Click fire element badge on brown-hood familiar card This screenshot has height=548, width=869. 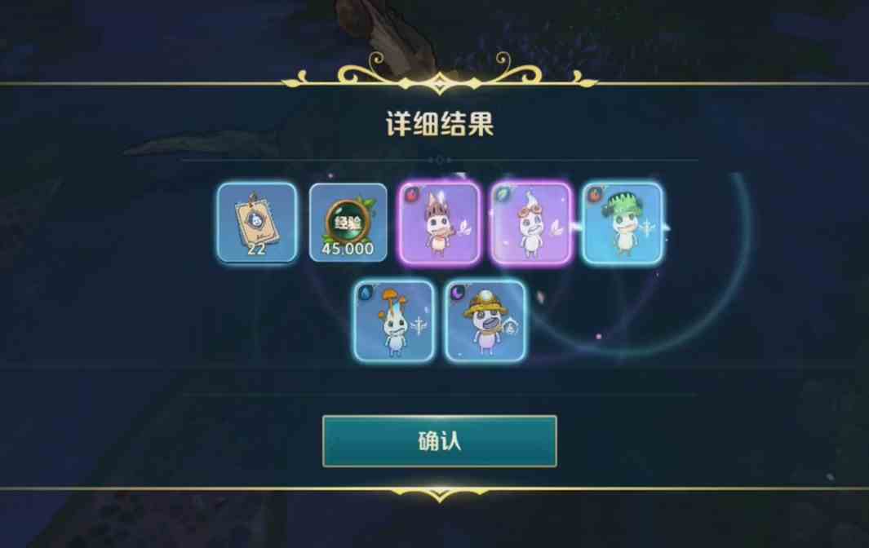point(411,194)
